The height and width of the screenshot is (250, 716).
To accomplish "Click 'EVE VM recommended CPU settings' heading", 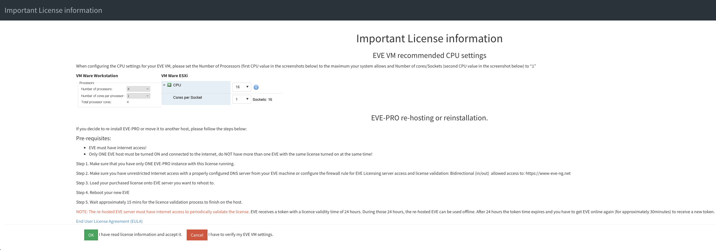I will 429,55.
